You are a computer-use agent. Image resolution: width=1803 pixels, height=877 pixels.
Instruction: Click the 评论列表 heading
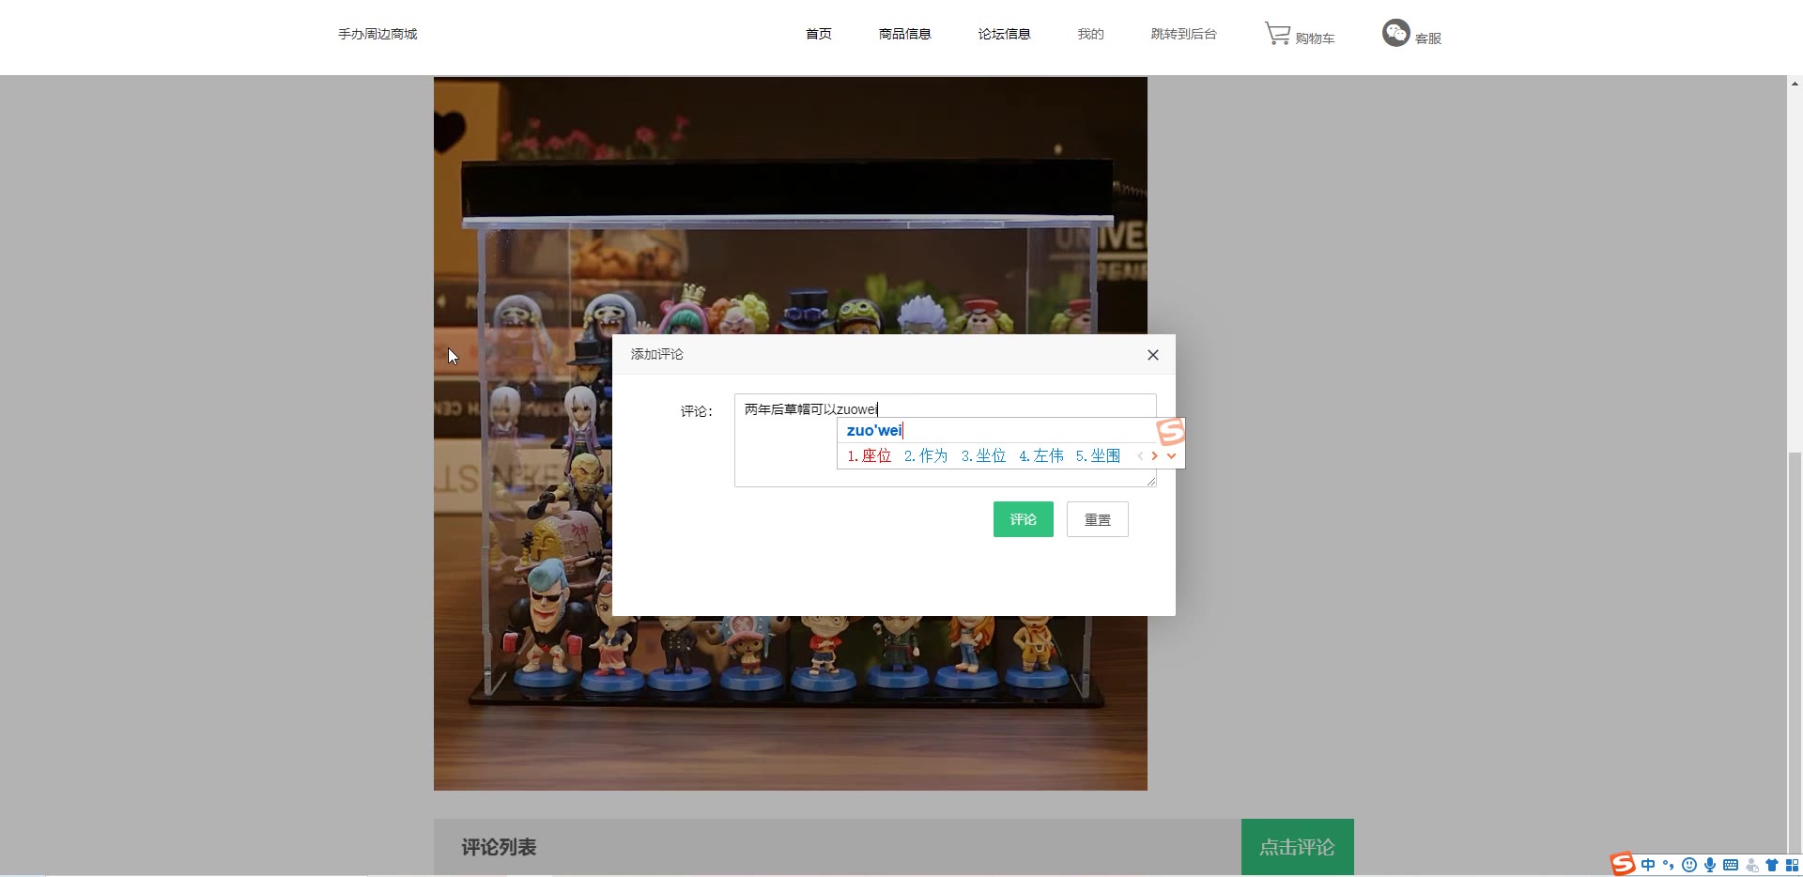tap(499, 847)
